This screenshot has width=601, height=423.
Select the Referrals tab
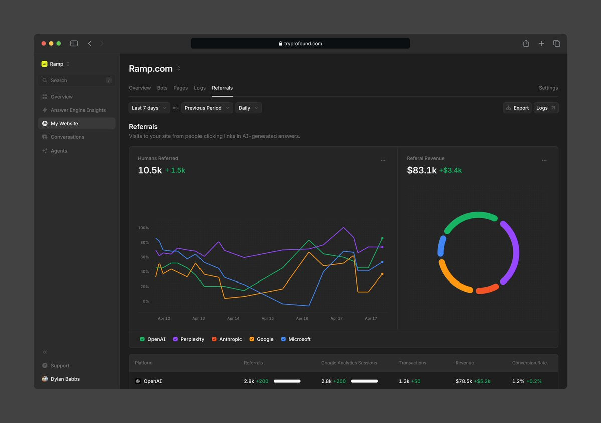coord(222,88)
